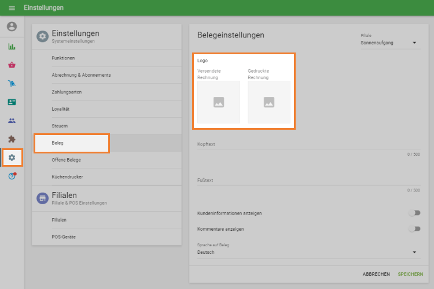Upload logo for Versendete Rechnung
Viewport: 434px width, 289px height.
(218, 102)
